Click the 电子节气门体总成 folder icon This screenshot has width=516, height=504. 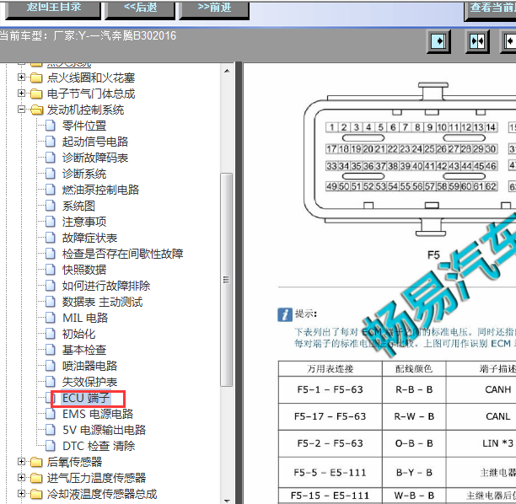click(x=36, y=94)
